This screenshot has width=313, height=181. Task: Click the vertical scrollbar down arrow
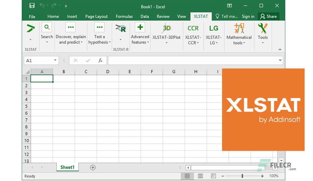[281, 160]
